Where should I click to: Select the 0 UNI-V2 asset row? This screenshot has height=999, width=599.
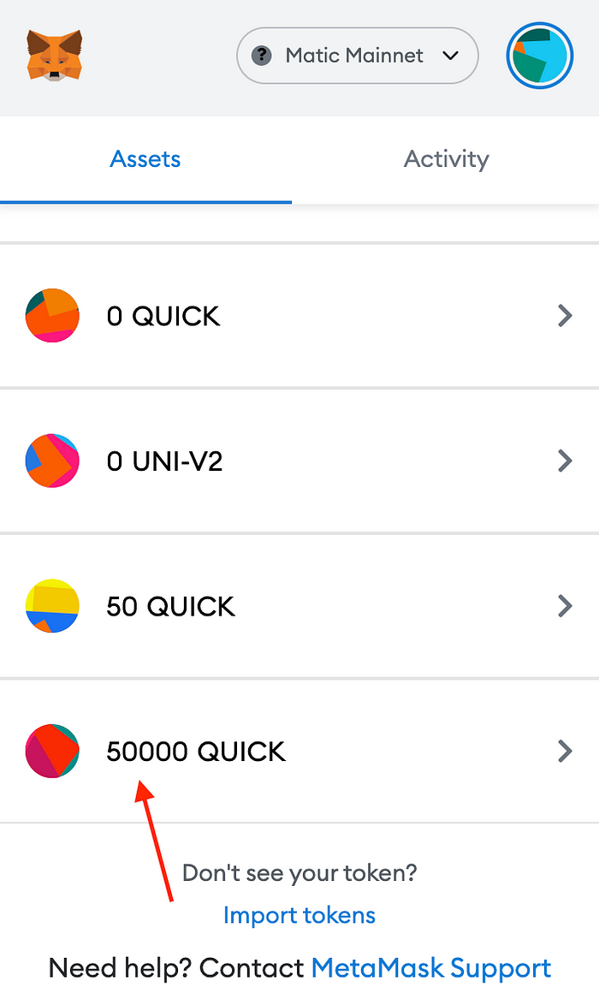(x=299, y=461)
